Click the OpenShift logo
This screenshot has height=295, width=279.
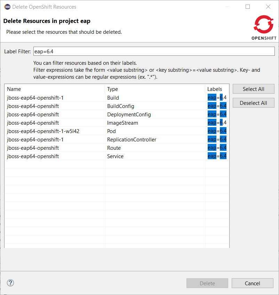pyautogui.click(x=264, y=27)
